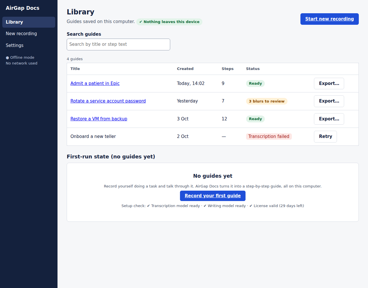Click the Offline mode indicator in sidebar
Viewport: 368px width, 288px height.
pos(20,58)
